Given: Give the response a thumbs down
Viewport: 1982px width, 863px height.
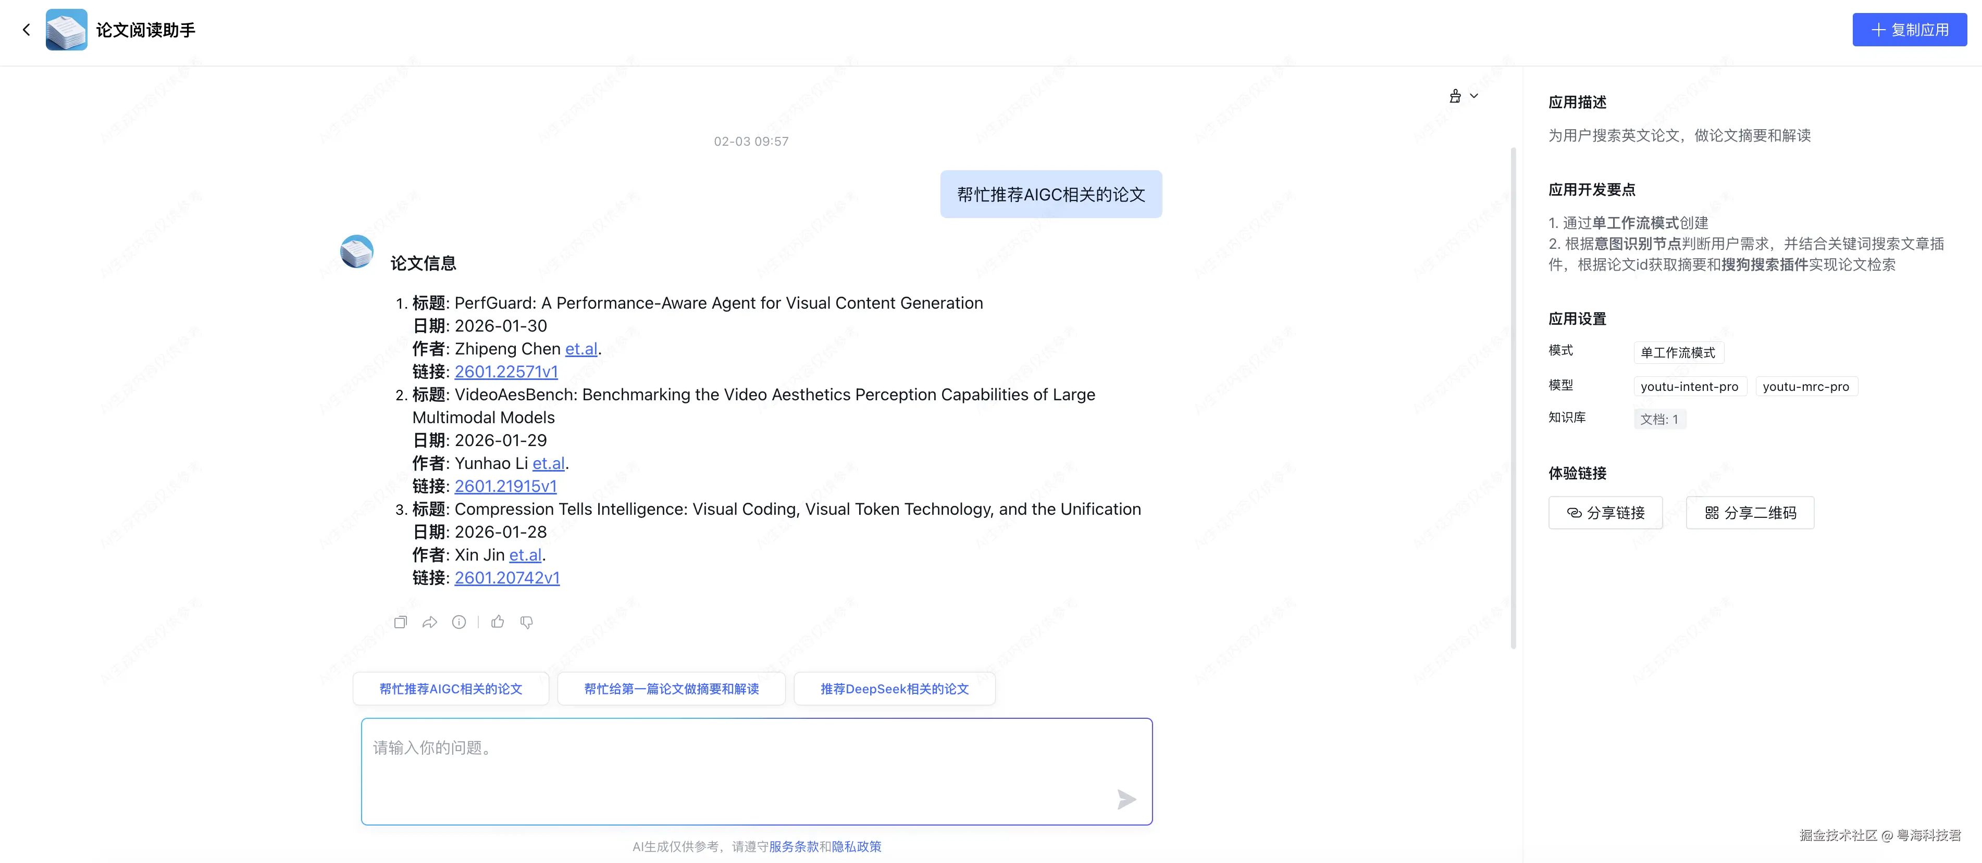Looking at the screenshot, I should click(526, 623).
